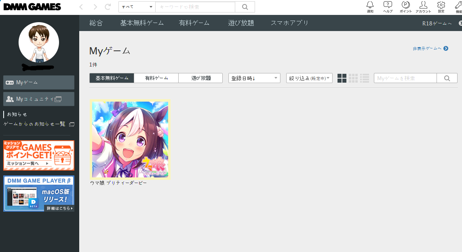The height and width of the screenshot is (252, 462).
Task: Click the people icon on Myコミュニティ
Action: [x=10, y=99]
